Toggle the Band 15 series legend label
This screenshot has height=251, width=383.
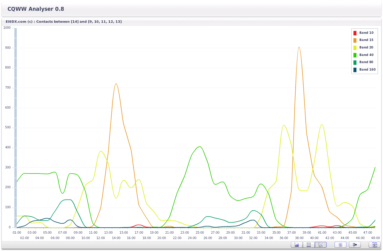[366, 40]
